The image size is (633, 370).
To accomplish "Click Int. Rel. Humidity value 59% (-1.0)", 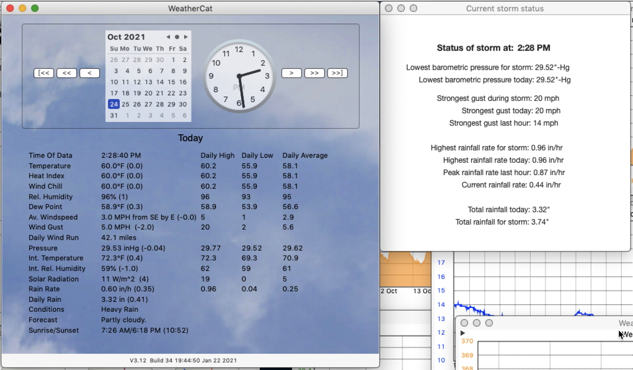I will point(120,269).
